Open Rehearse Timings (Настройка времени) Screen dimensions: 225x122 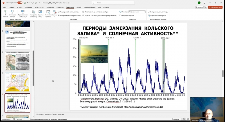coord(48,13)
